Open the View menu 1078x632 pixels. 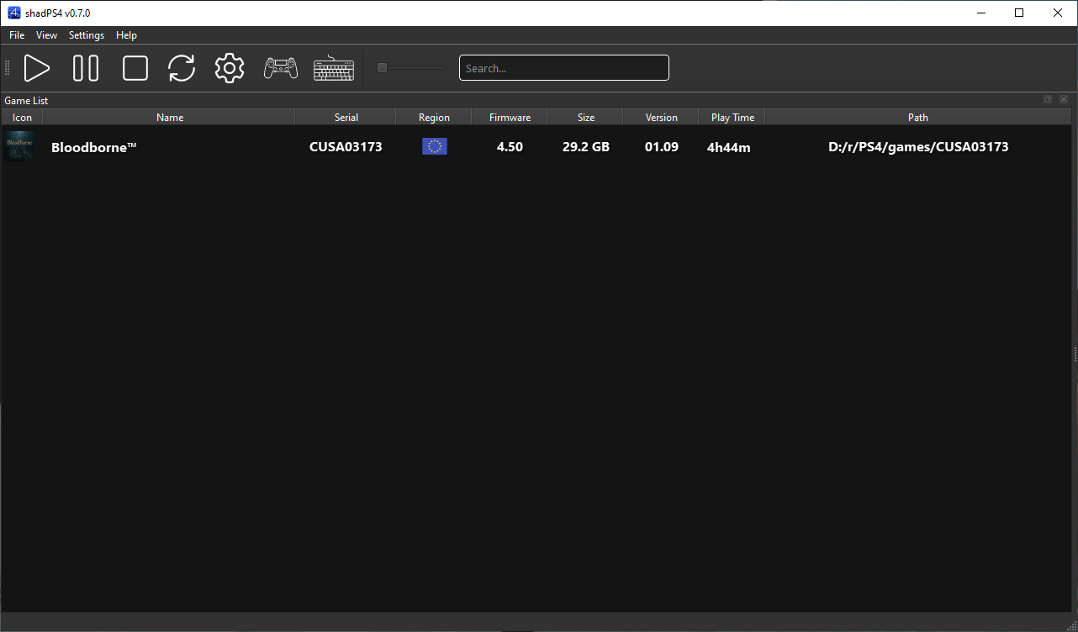(x=46, y=35)
